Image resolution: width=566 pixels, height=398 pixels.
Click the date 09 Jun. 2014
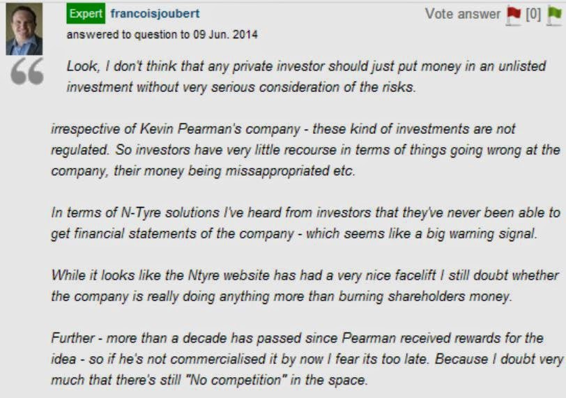[225, 35]
